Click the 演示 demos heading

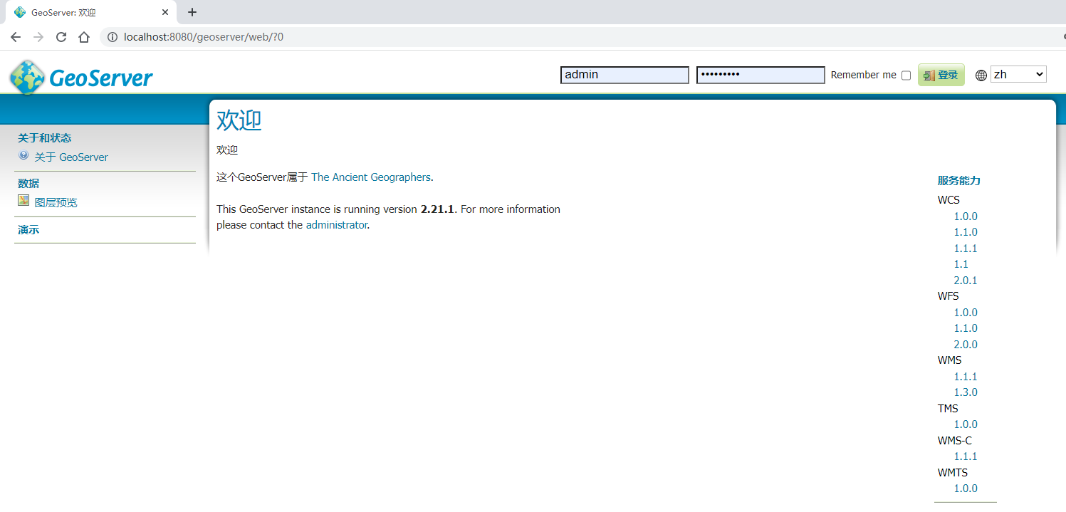pos(28,230)
